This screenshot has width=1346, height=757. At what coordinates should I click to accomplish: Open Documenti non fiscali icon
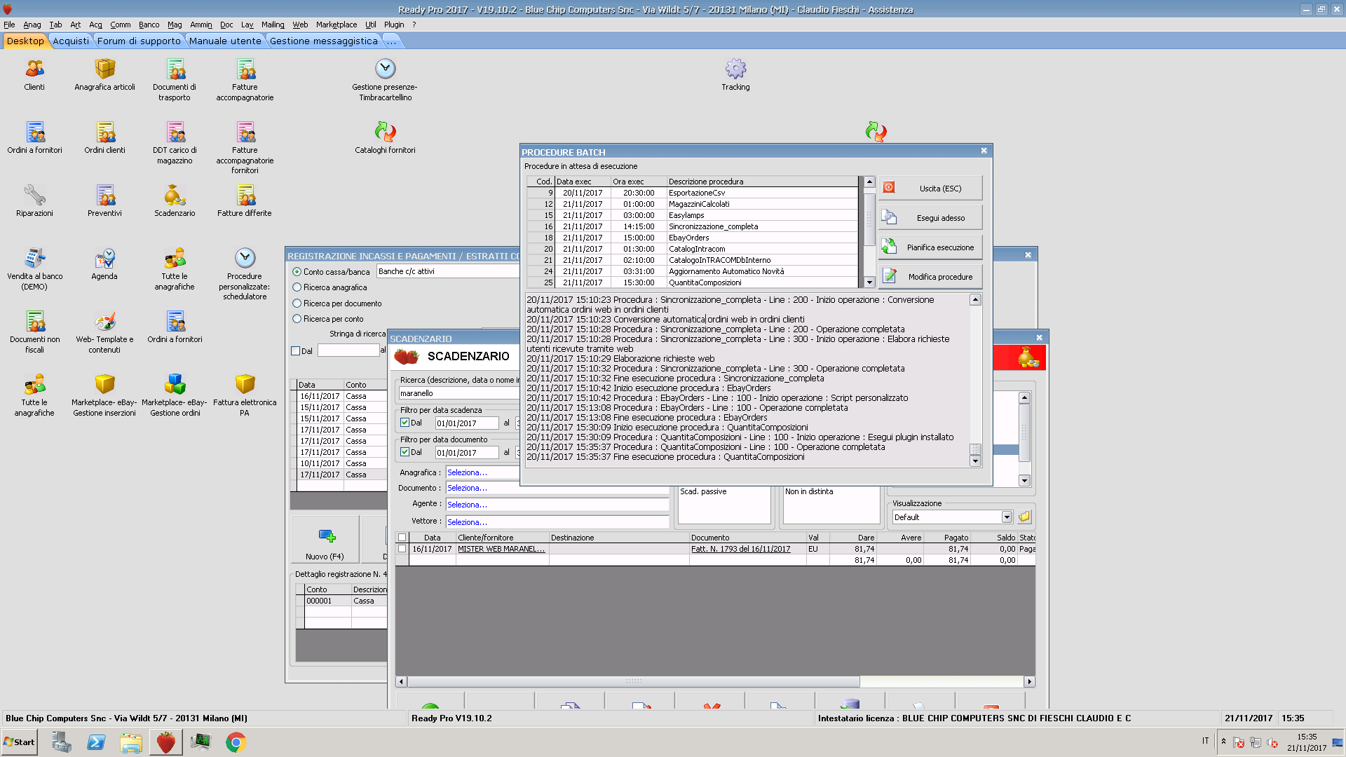click(x=34, y=321)
